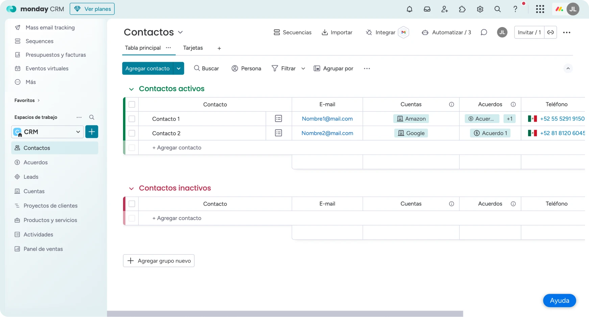The width and height of the screenshot is (589, 317).
Task: Open the conversation icon for Contacto 2
Action: click(278, 133)
